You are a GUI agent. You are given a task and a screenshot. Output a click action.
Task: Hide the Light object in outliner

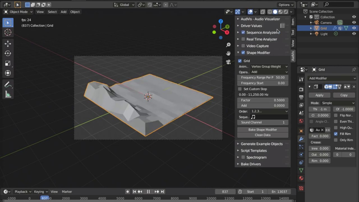tap(354, 34)
